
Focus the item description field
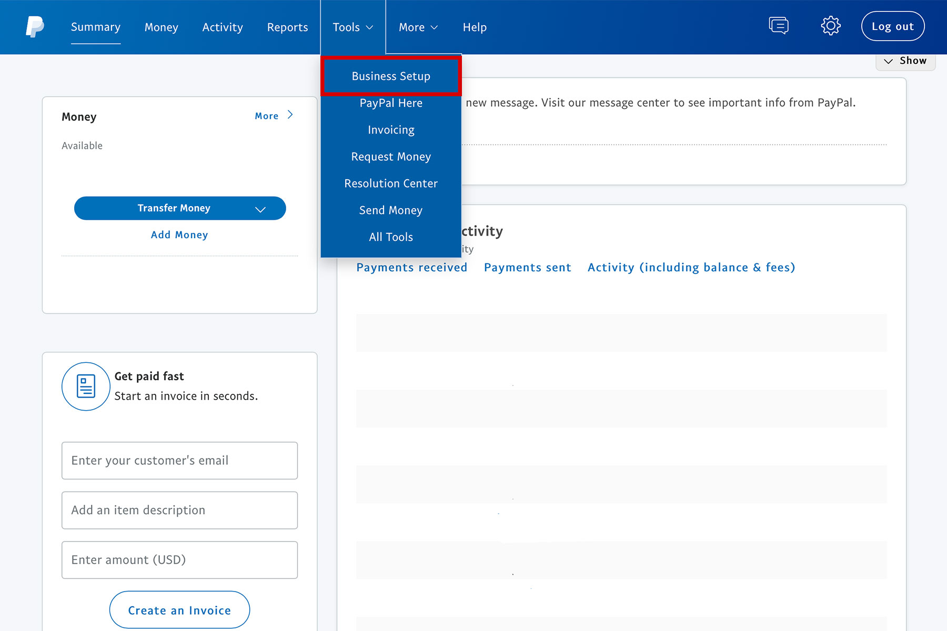point(179,510)
